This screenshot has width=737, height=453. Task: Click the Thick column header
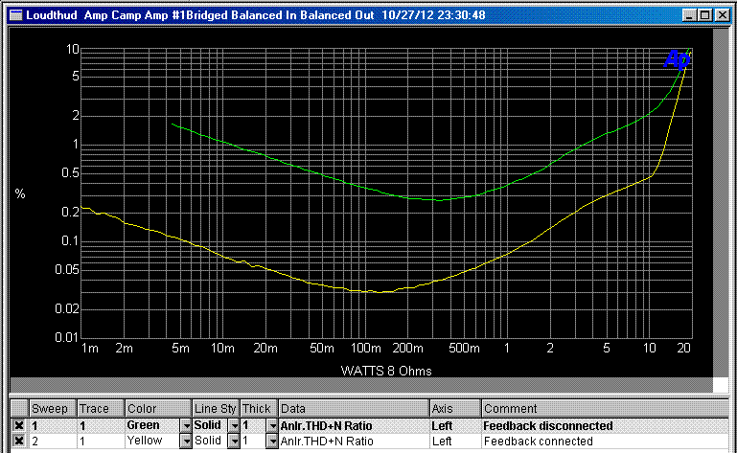[259, 408]
